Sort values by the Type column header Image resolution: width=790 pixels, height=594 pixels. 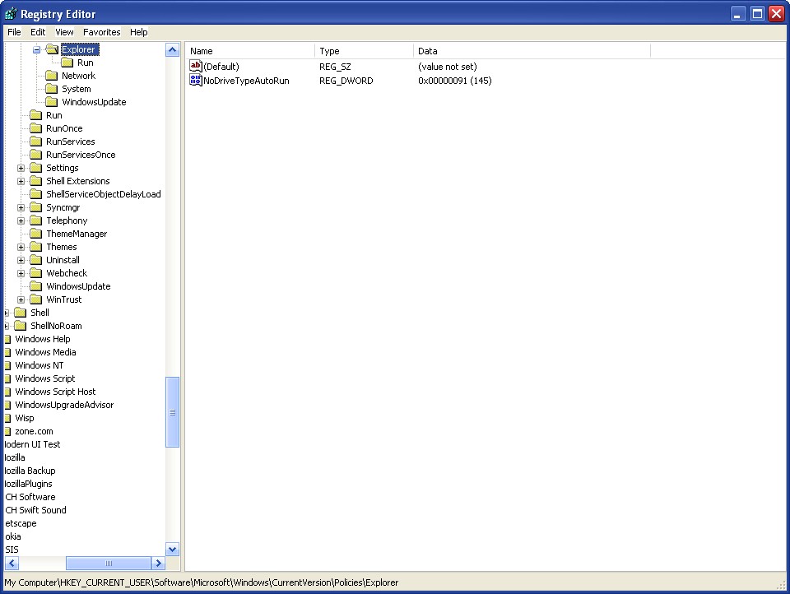coord(365,51)
